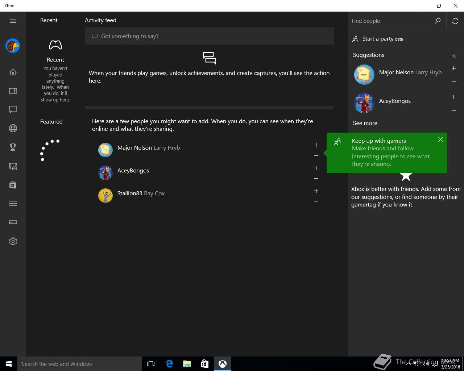Launch Microsoft Edge from taskbar
Image resolution: width=464 pixels, height=371 pixels.
[x=169, y=364]
